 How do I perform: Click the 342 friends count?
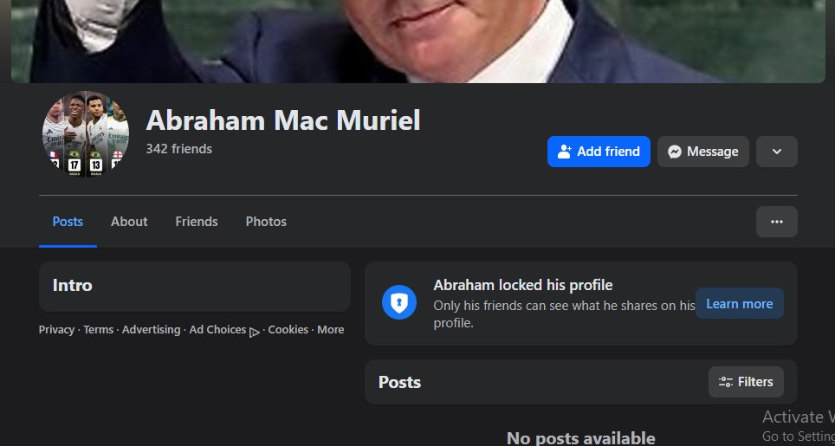pos(178,149)
